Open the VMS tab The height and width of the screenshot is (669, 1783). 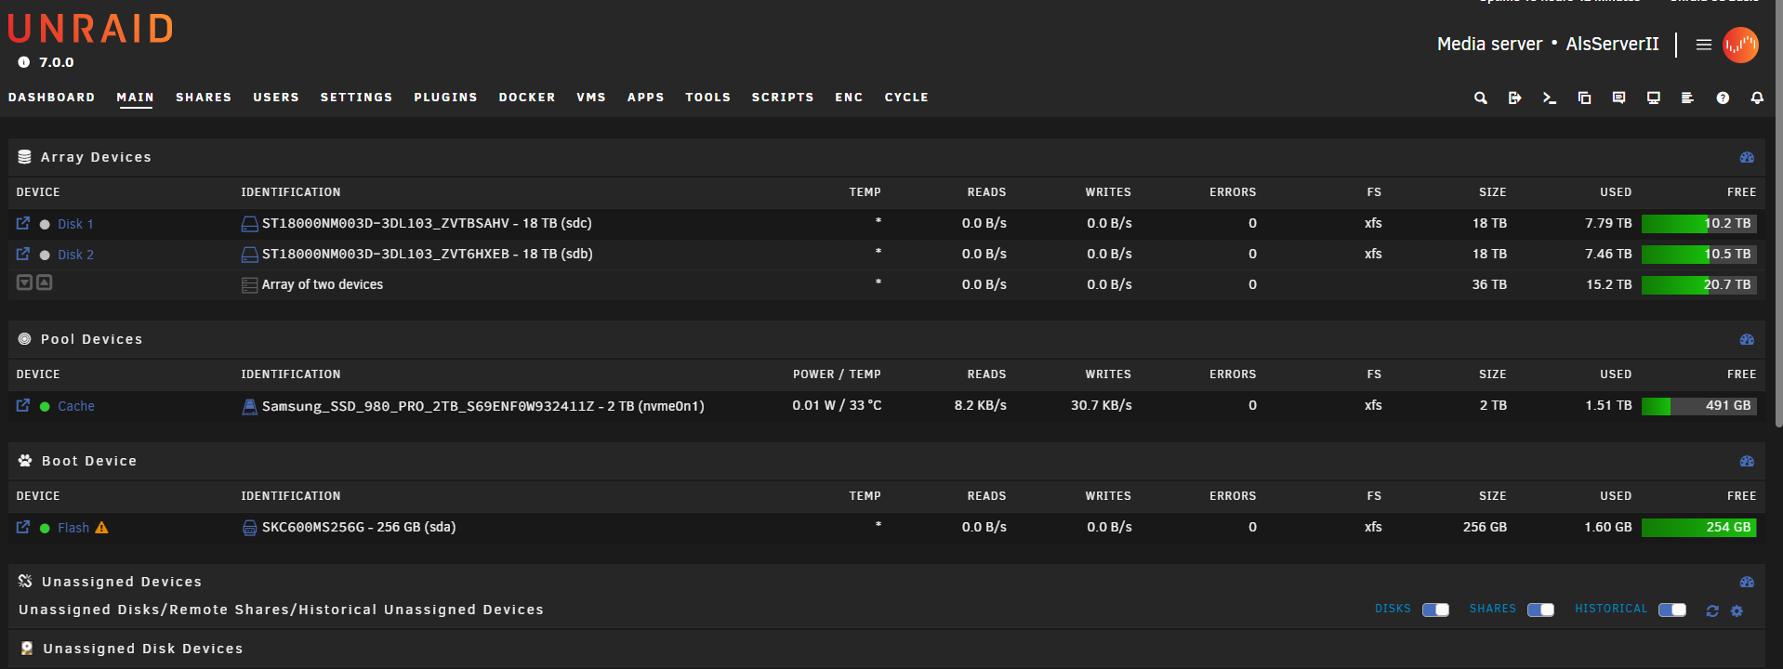[x=591, y=97]
